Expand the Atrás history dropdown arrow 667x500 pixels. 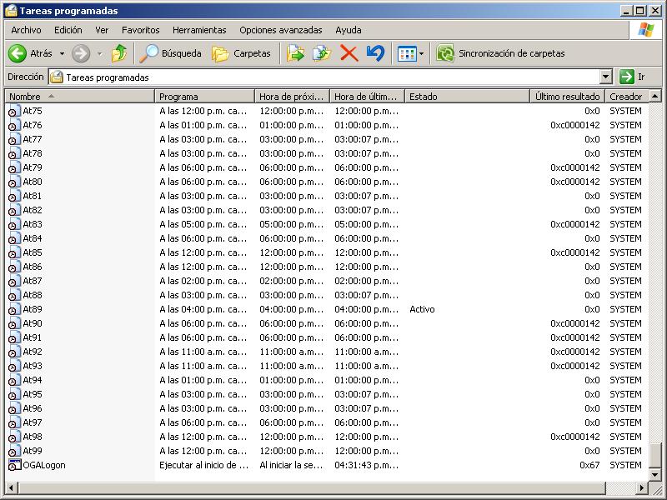62,54
